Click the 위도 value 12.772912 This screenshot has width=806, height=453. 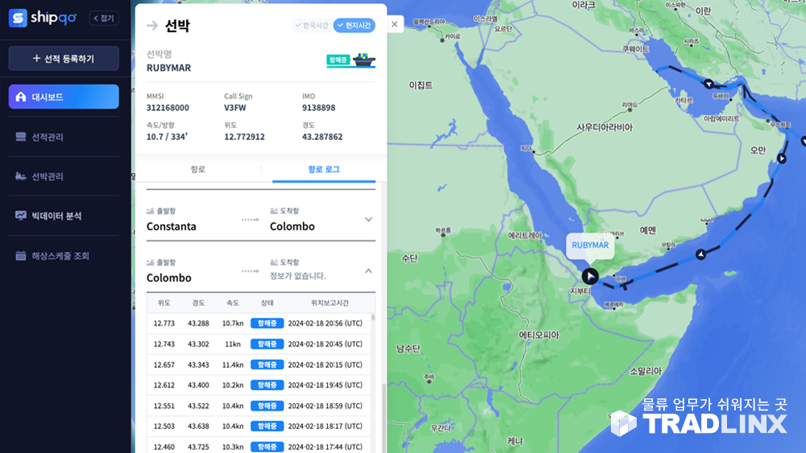click(x=244, y=137)
